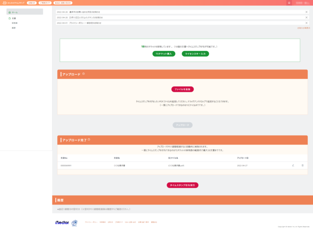Click the タイムスタンプ付与実行 button
The width and height of the screenshot is (313, 240).
point(182,185)
